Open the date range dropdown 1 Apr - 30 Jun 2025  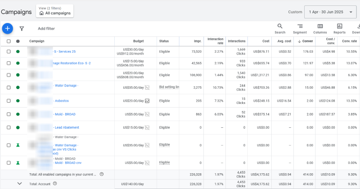pos(330,12)
